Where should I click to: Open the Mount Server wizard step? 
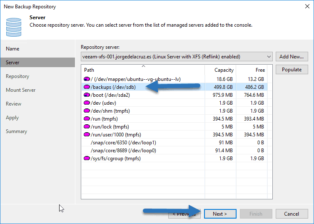click(x=20, y=90)
